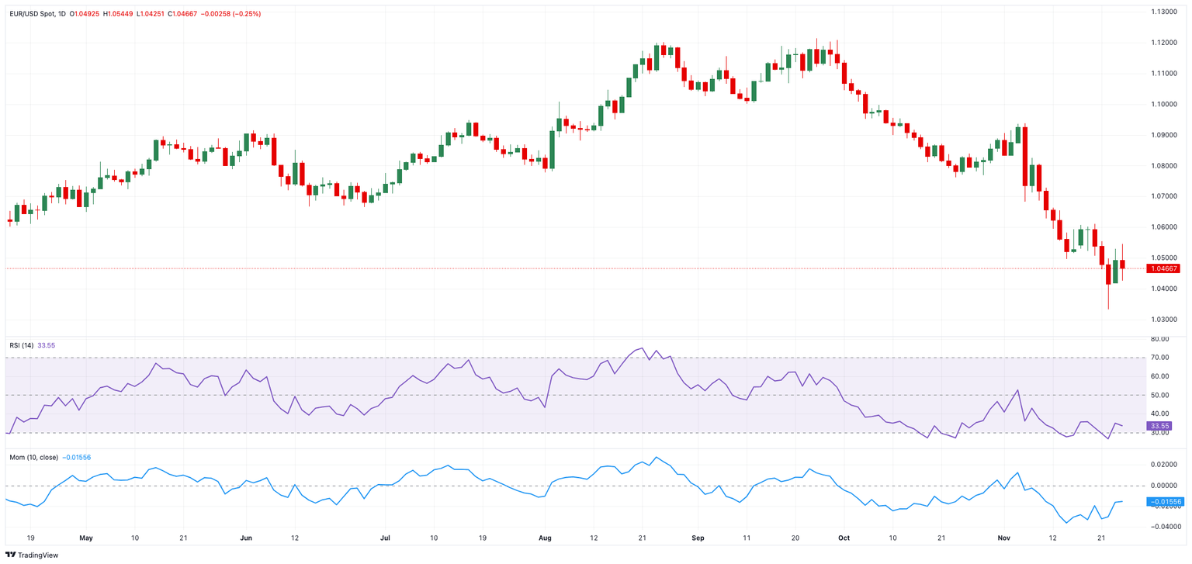Click the Mom (10, close) indicator label
This screenshot has height=564, width=1192.
coord(33,458)
